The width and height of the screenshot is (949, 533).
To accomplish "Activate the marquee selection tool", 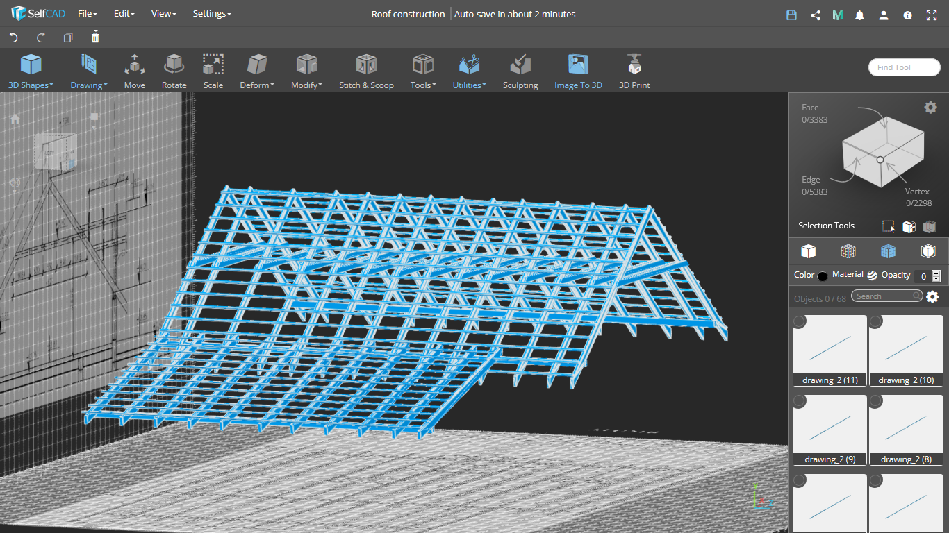I will (x=889, y=226).
